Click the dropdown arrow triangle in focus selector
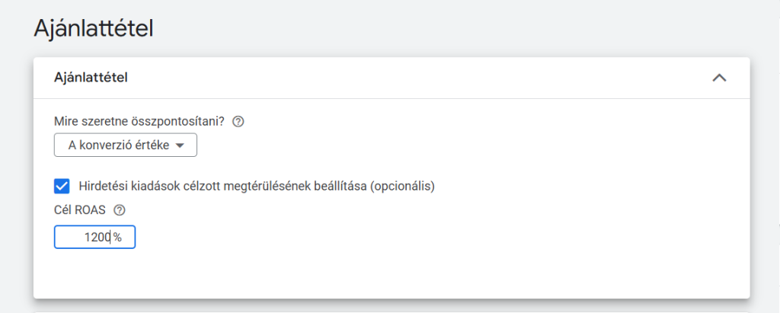The width and height of the screenshot is (780, 313). (180, 145)
